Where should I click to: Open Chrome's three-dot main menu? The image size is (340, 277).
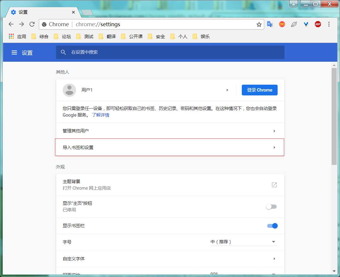tap(329, 24)
